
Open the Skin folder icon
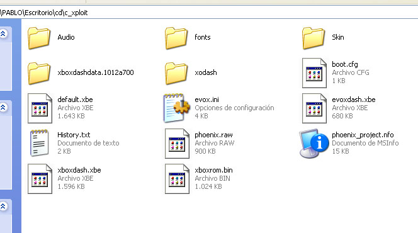(313, 38)
